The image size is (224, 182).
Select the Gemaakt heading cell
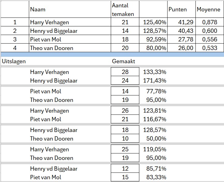(x=124, y=61)
